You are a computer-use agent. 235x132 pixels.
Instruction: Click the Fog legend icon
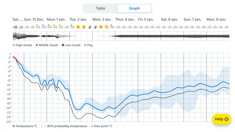(85, 45)
